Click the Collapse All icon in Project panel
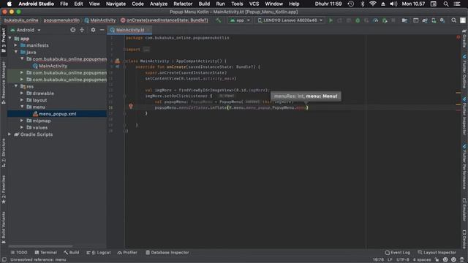Viewport: 468px width, 263px height. click(82, 30)
